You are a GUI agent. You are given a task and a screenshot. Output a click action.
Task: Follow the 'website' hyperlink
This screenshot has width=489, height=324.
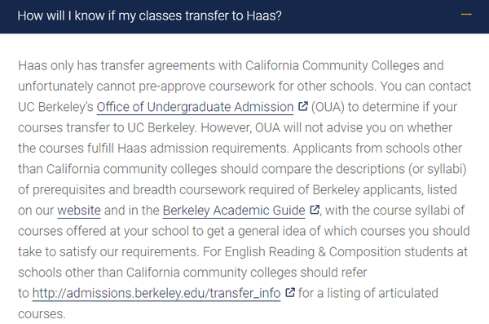coord(79,211)
